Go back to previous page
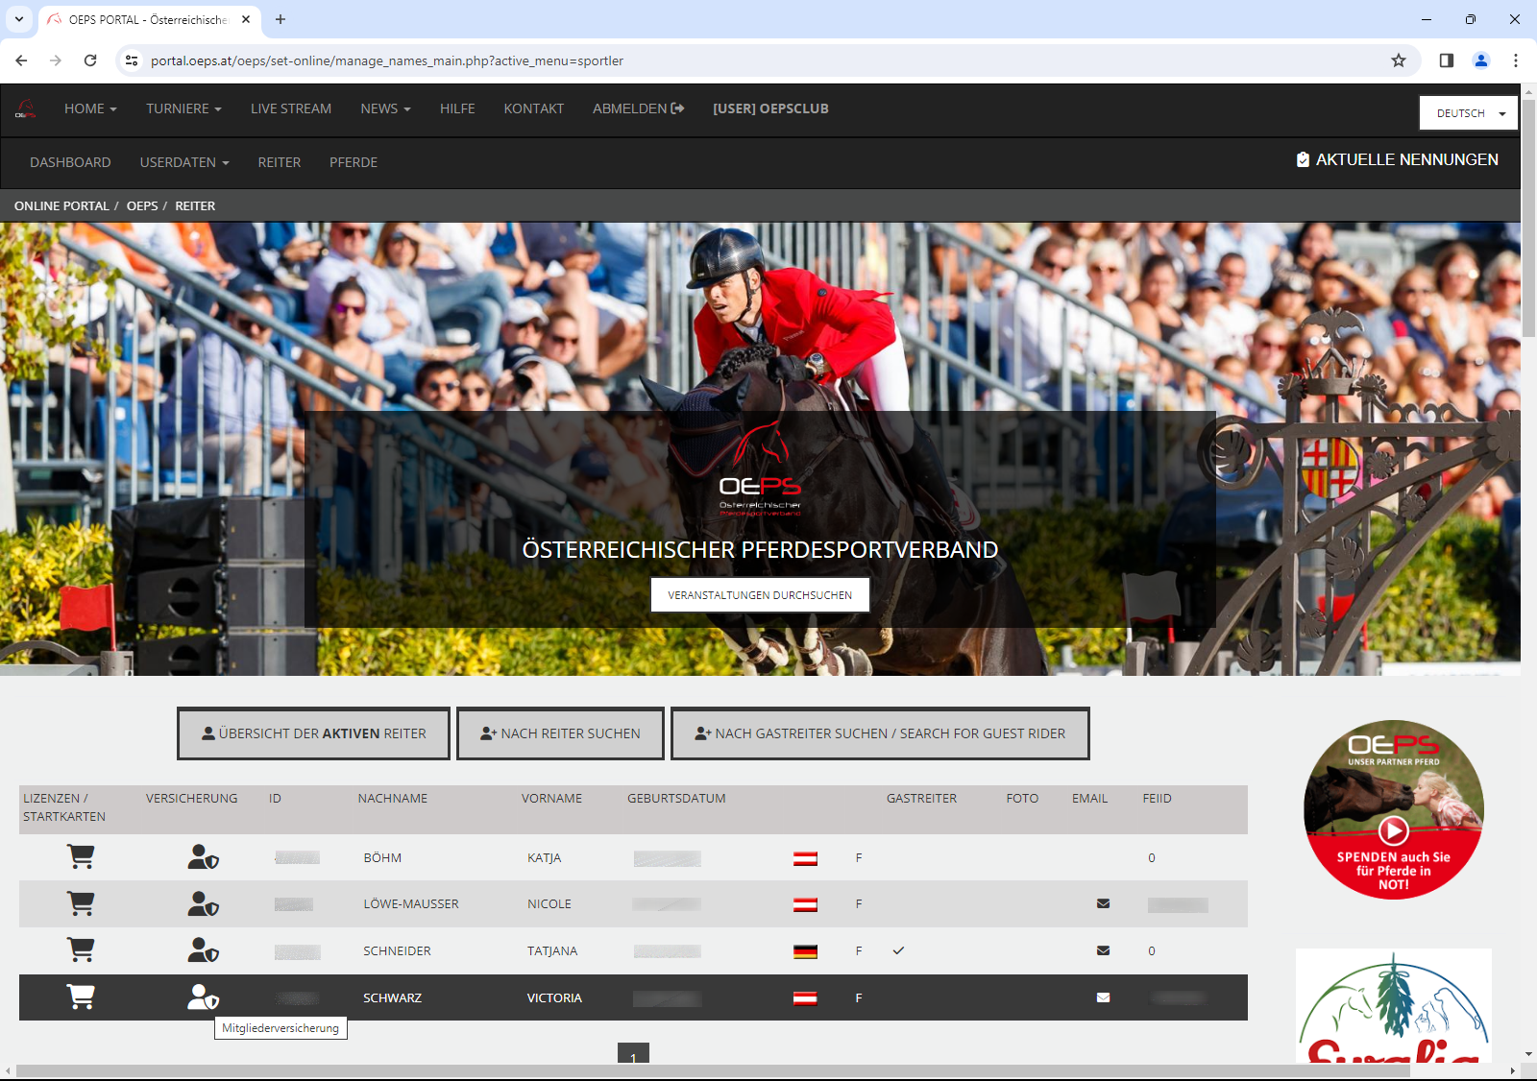Viewport: 1537px width, 1081px height. [21, 60]
